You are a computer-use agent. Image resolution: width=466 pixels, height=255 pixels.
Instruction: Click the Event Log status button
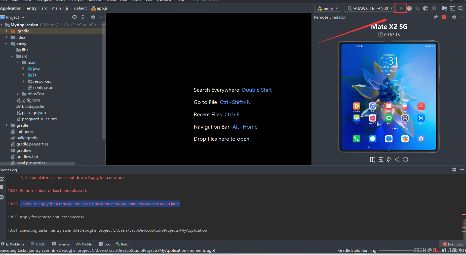pyautogui.click(x=453, y=244)
